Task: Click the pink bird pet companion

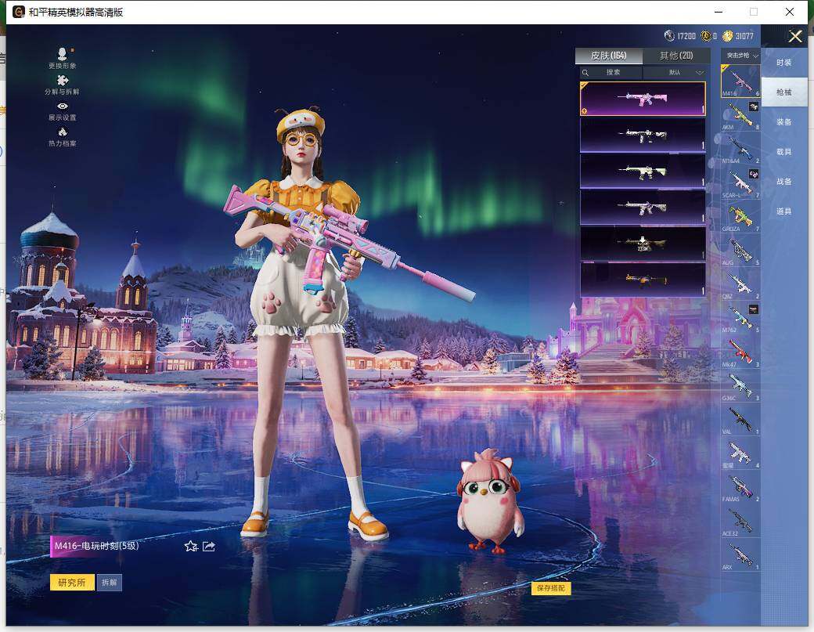Action: (489, 500)
